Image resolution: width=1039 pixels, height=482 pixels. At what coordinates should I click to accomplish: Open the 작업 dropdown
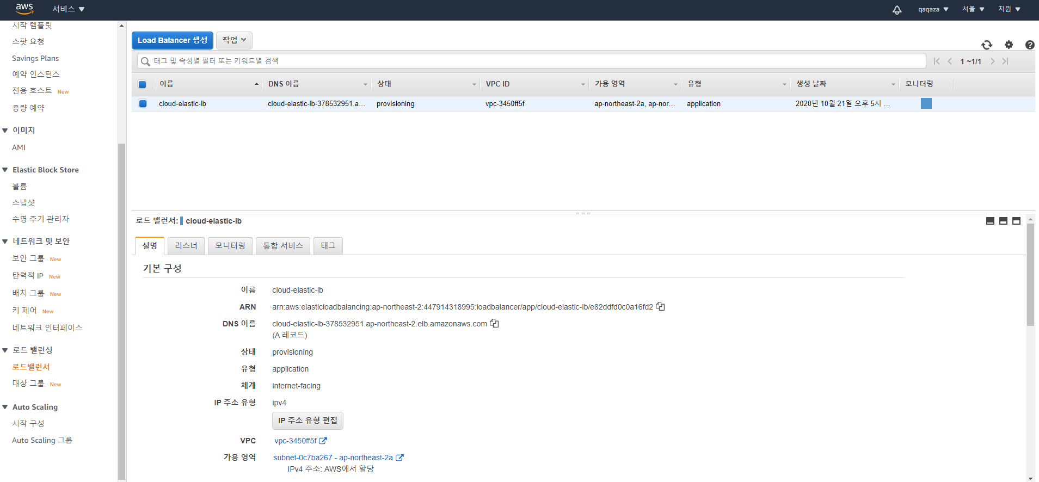point(234,40)
